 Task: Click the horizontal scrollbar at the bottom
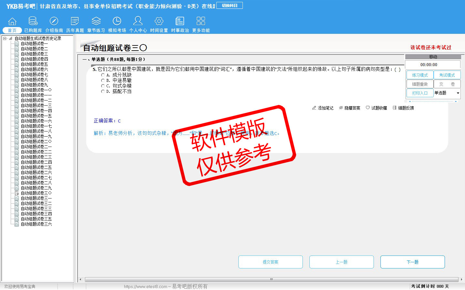pos(271,279)
